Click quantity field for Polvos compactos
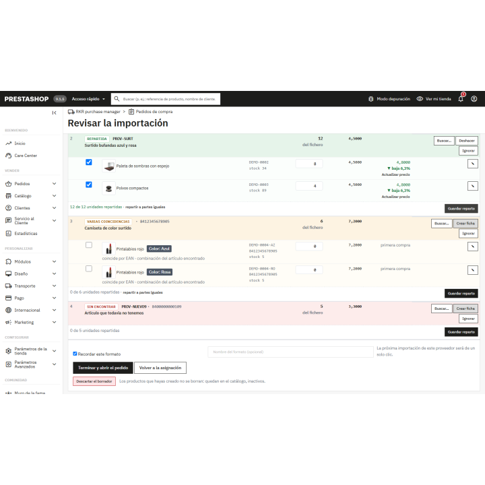Screen dimensions: 485x485 [309, 186]
